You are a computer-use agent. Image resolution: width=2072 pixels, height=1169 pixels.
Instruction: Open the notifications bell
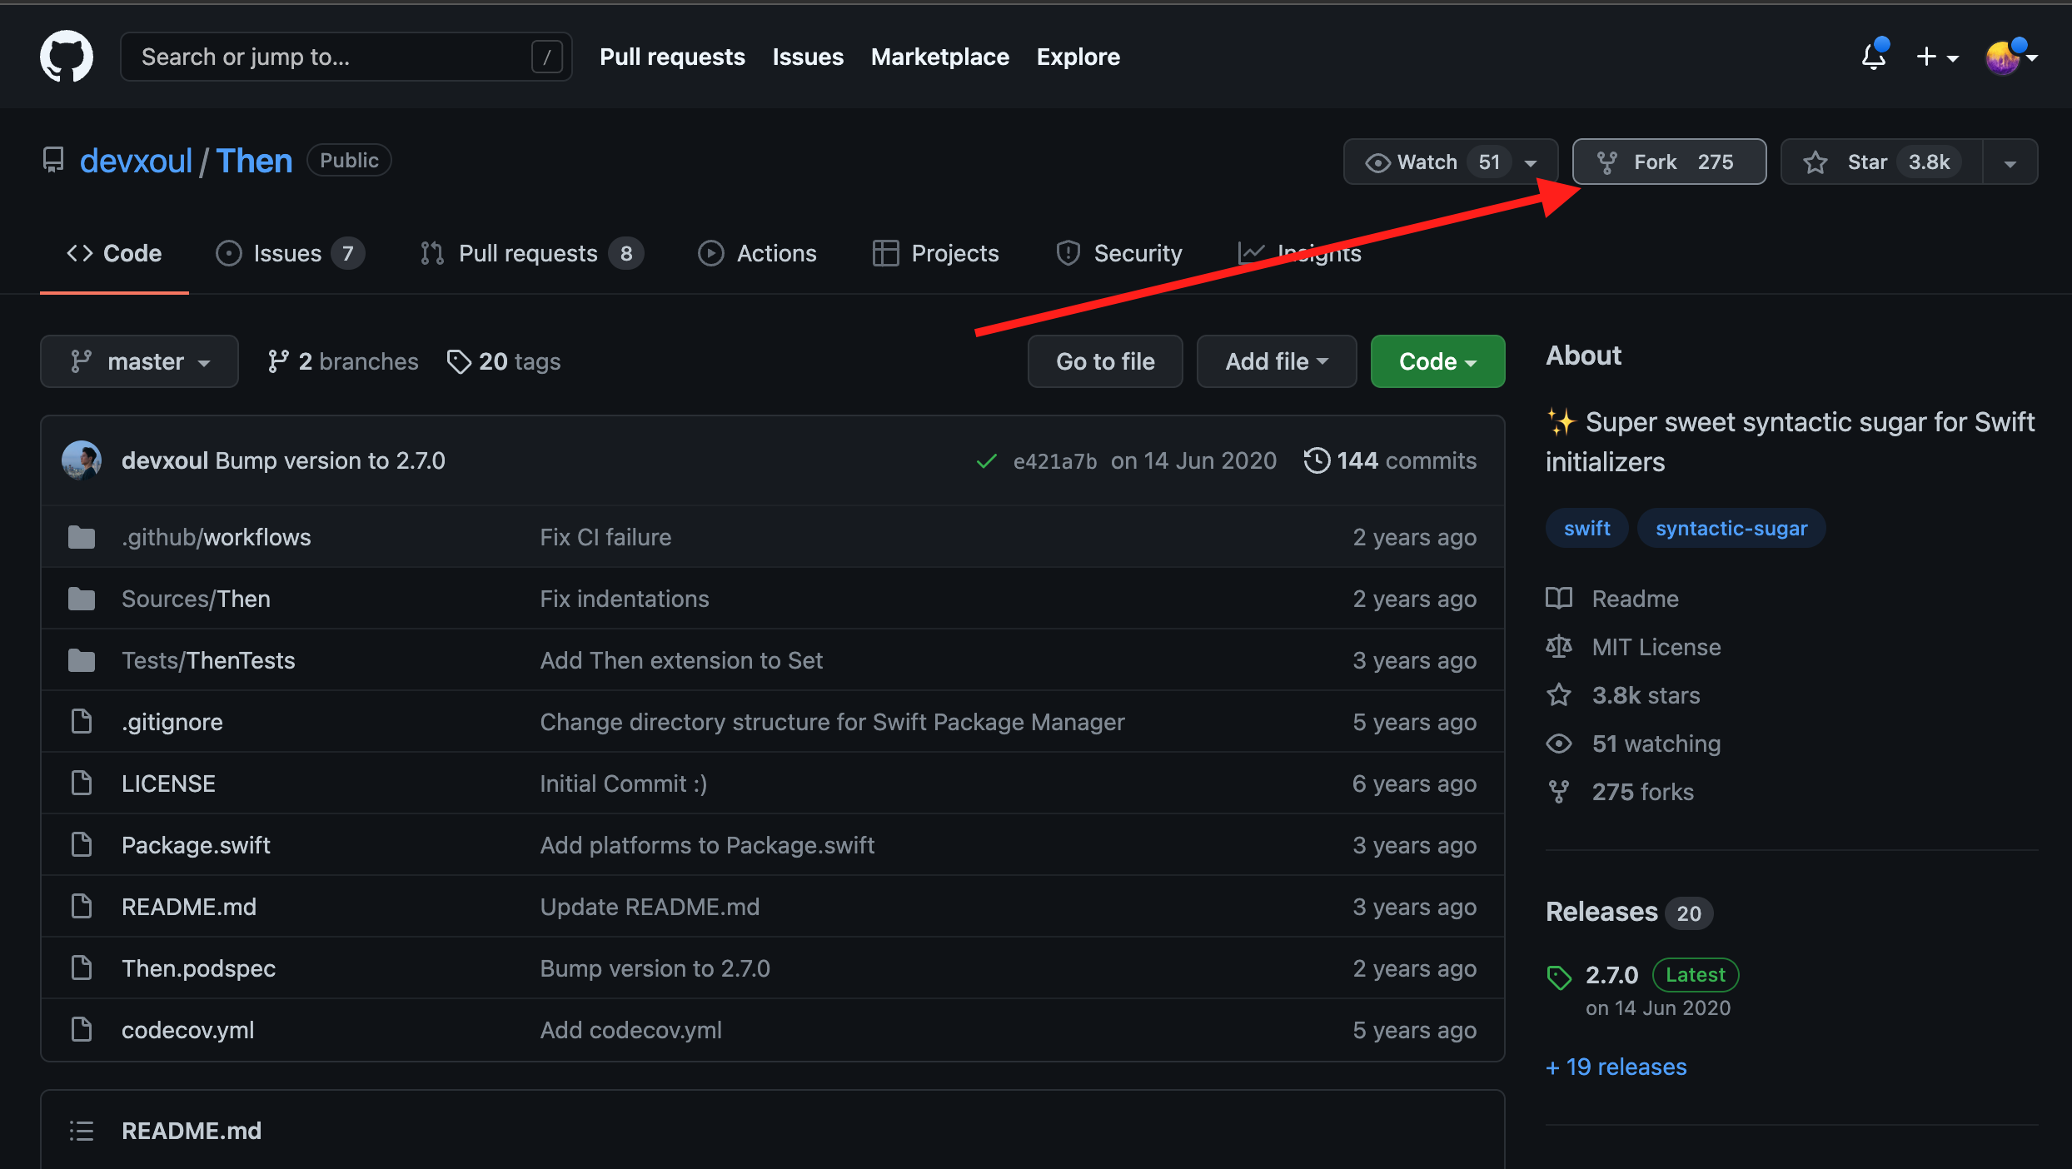(x=1873, y=57)
